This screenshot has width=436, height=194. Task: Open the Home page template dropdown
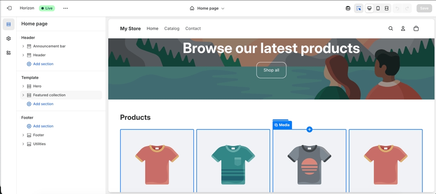point(207,9)
